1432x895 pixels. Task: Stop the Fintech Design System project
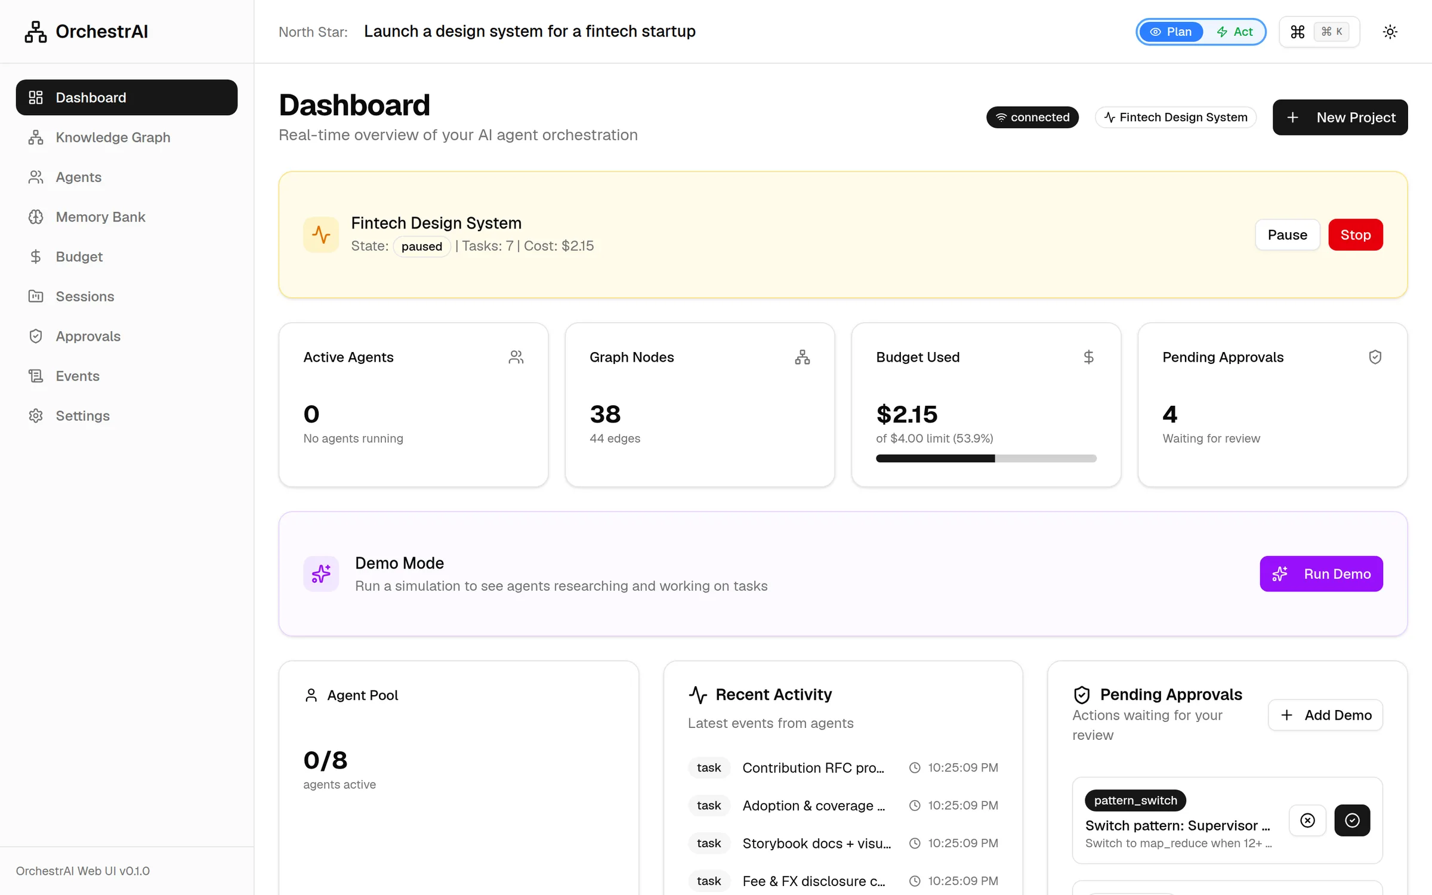coord(1356,234)
